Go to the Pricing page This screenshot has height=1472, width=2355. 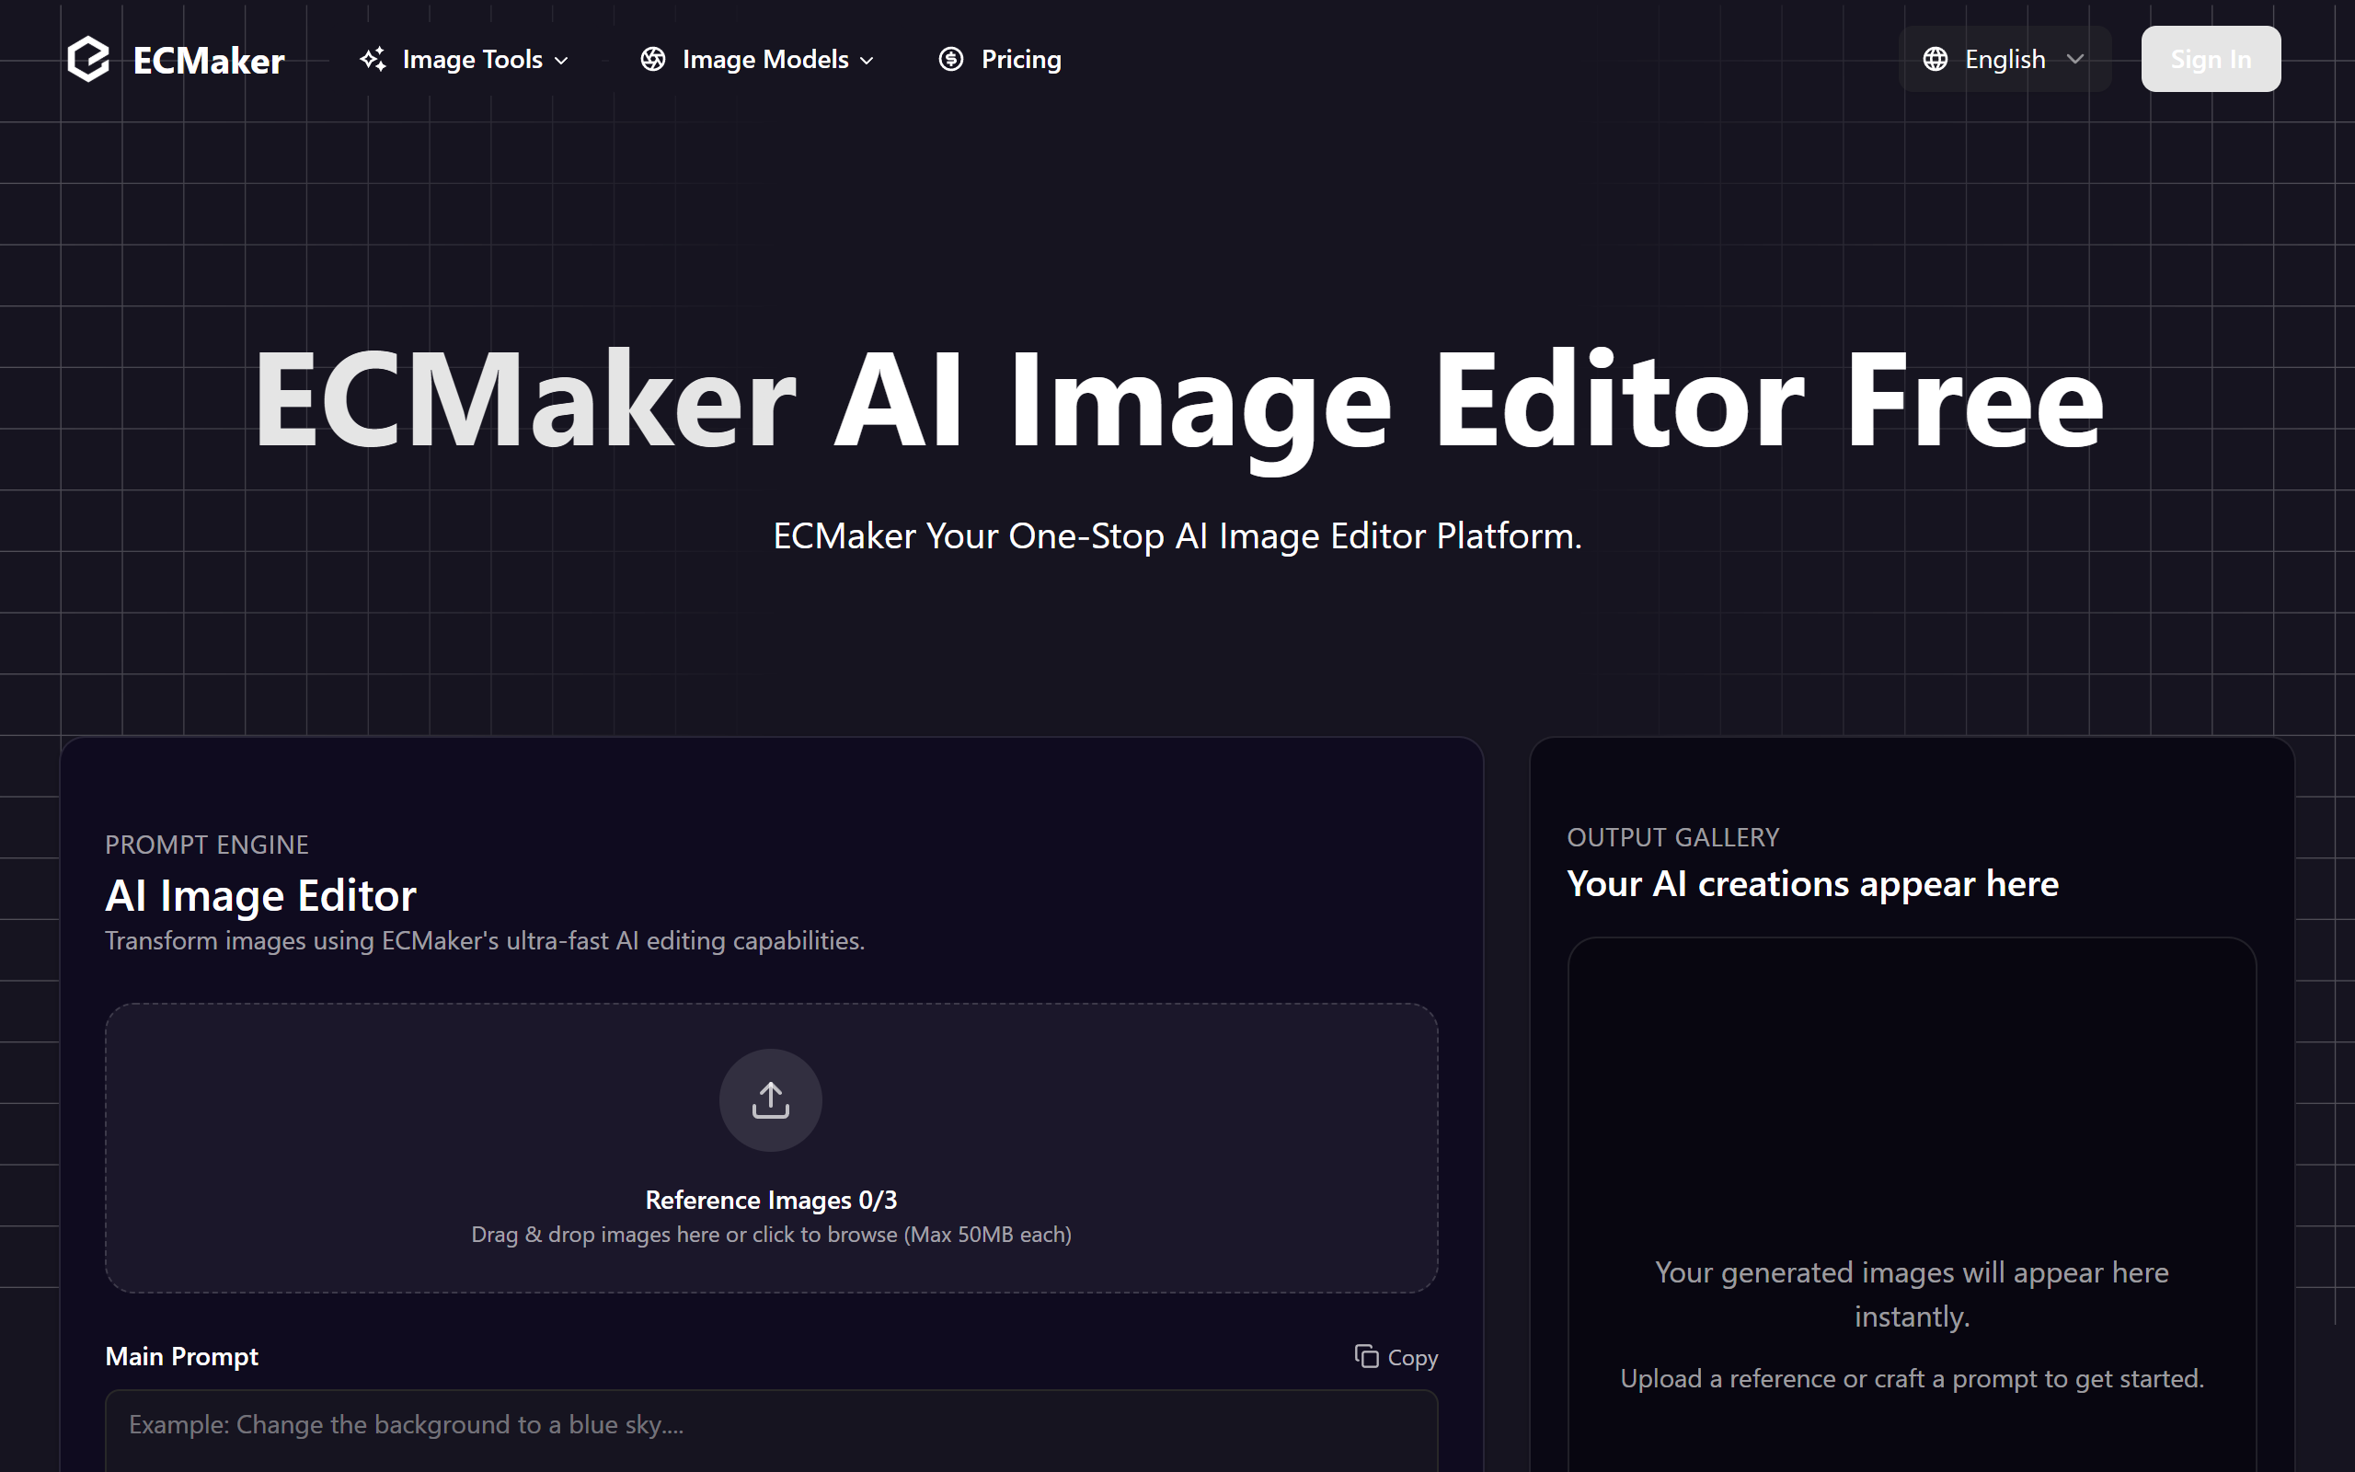(1000, 60)
